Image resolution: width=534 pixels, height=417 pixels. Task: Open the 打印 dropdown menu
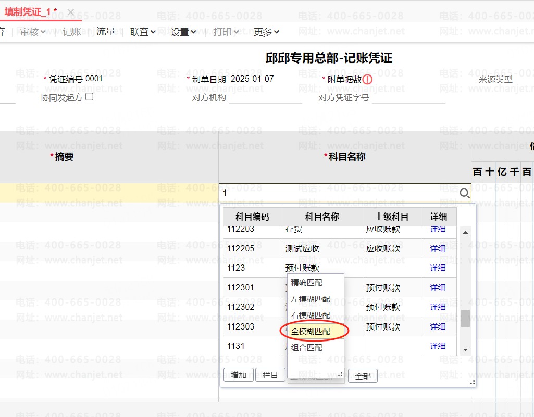tap(226, 32)
